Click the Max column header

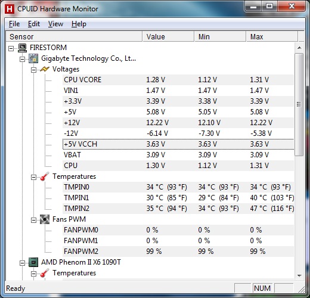(272, 36)
